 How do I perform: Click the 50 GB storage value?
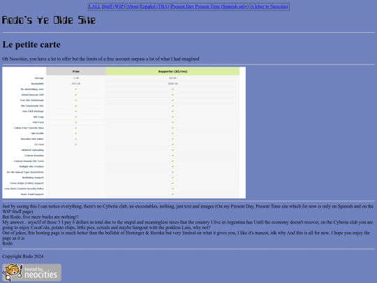click(172, 78)
